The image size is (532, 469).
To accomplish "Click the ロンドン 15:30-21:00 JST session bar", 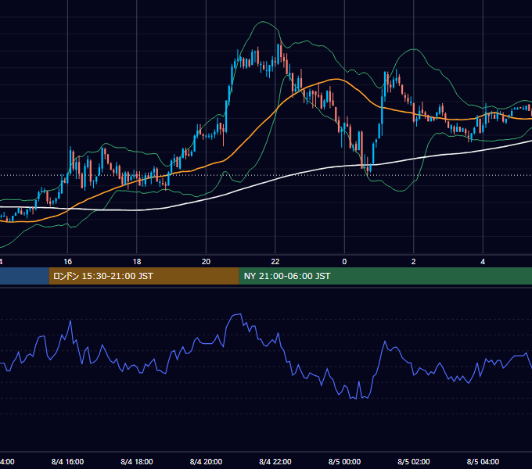I will [x=144, y=276].
